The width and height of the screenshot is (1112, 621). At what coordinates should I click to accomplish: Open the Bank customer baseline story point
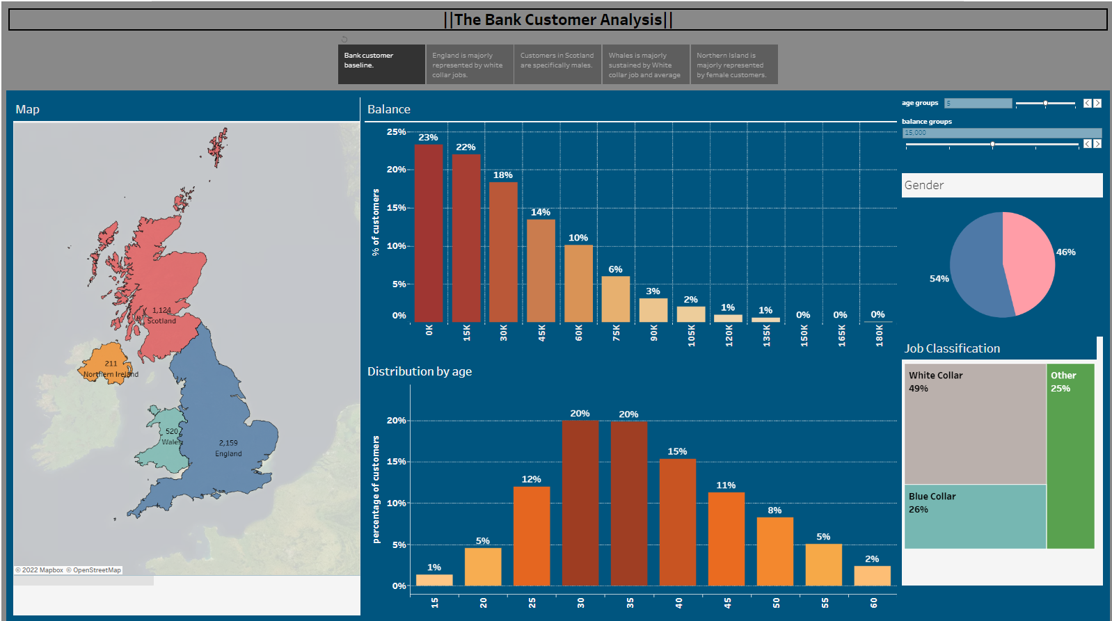click(381, 64)
